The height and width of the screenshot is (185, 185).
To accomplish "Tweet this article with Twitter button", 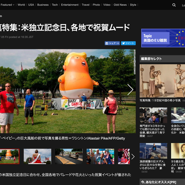I will [128, 43].
